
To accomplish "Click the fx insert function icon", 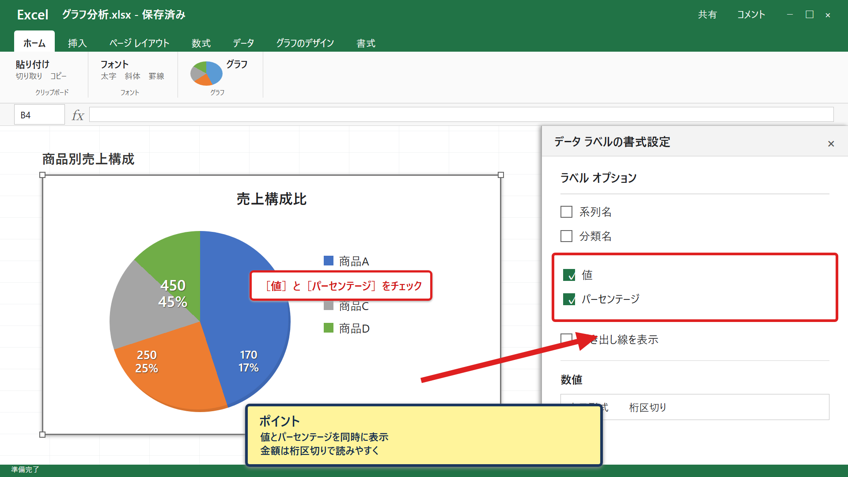I will tap(78, 115).
